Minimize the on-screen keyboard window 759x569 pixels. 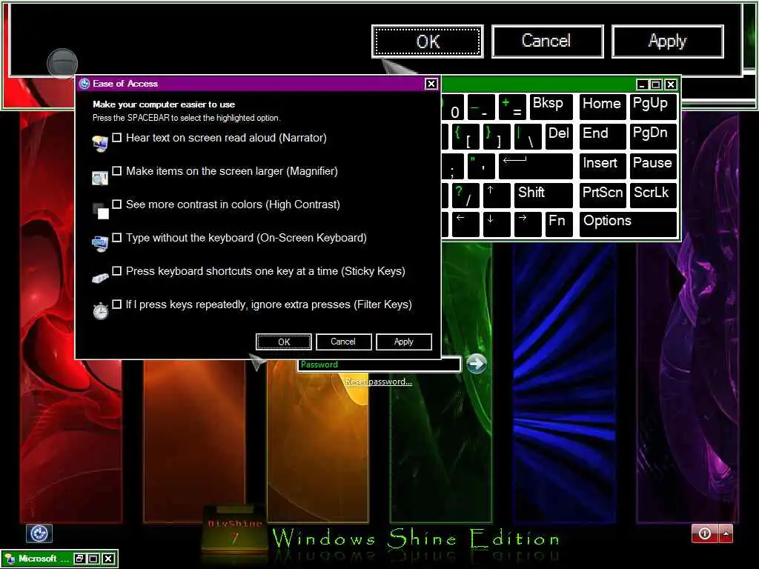[x=642, y=84]
